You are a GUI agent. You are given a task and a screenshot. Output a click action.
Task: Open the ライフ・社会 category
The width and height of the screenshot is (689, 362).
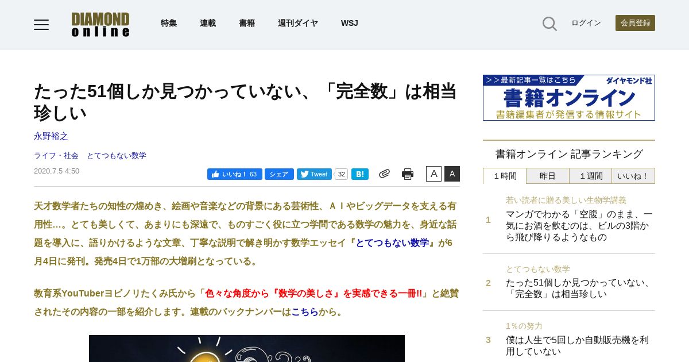pyautogui.click(x=56, y=156)
